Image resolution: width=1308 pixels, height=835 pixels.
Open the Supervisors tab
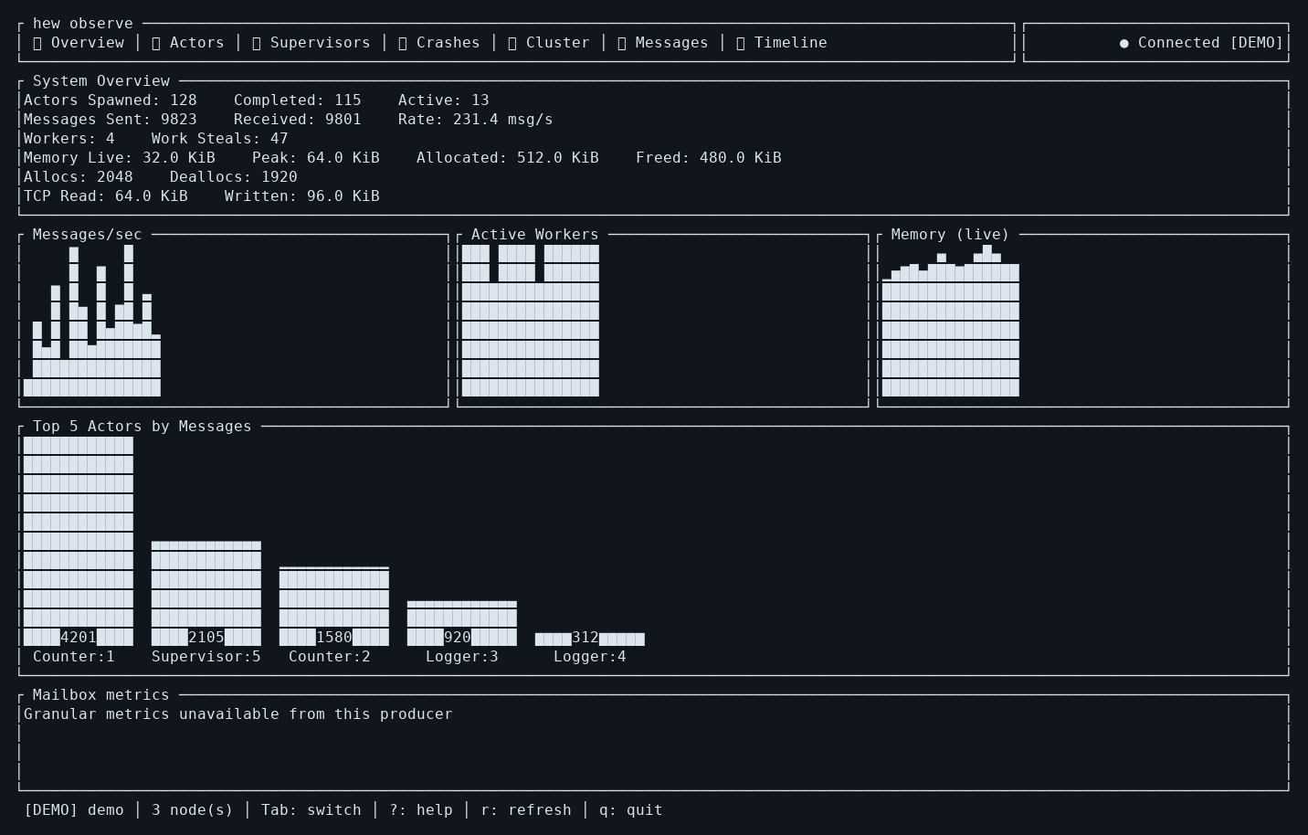tap(311, 43)
